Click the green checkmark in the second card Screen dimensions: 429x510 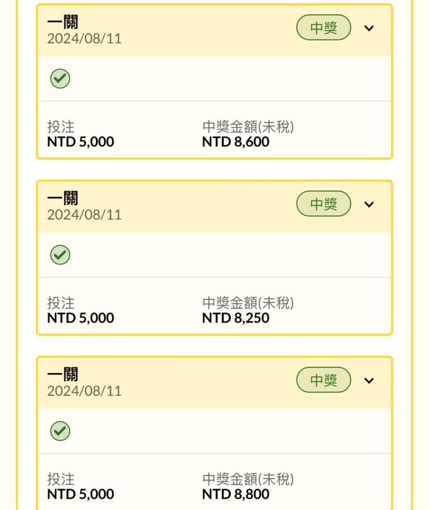pyautogui.click(x=60, y=254)
